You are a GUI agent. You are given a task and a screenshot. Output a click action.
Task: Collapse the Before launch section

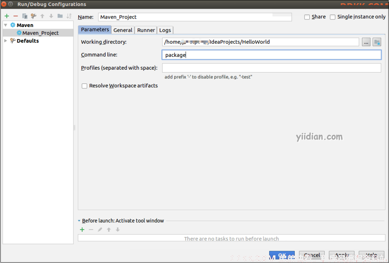coord(79,221)
